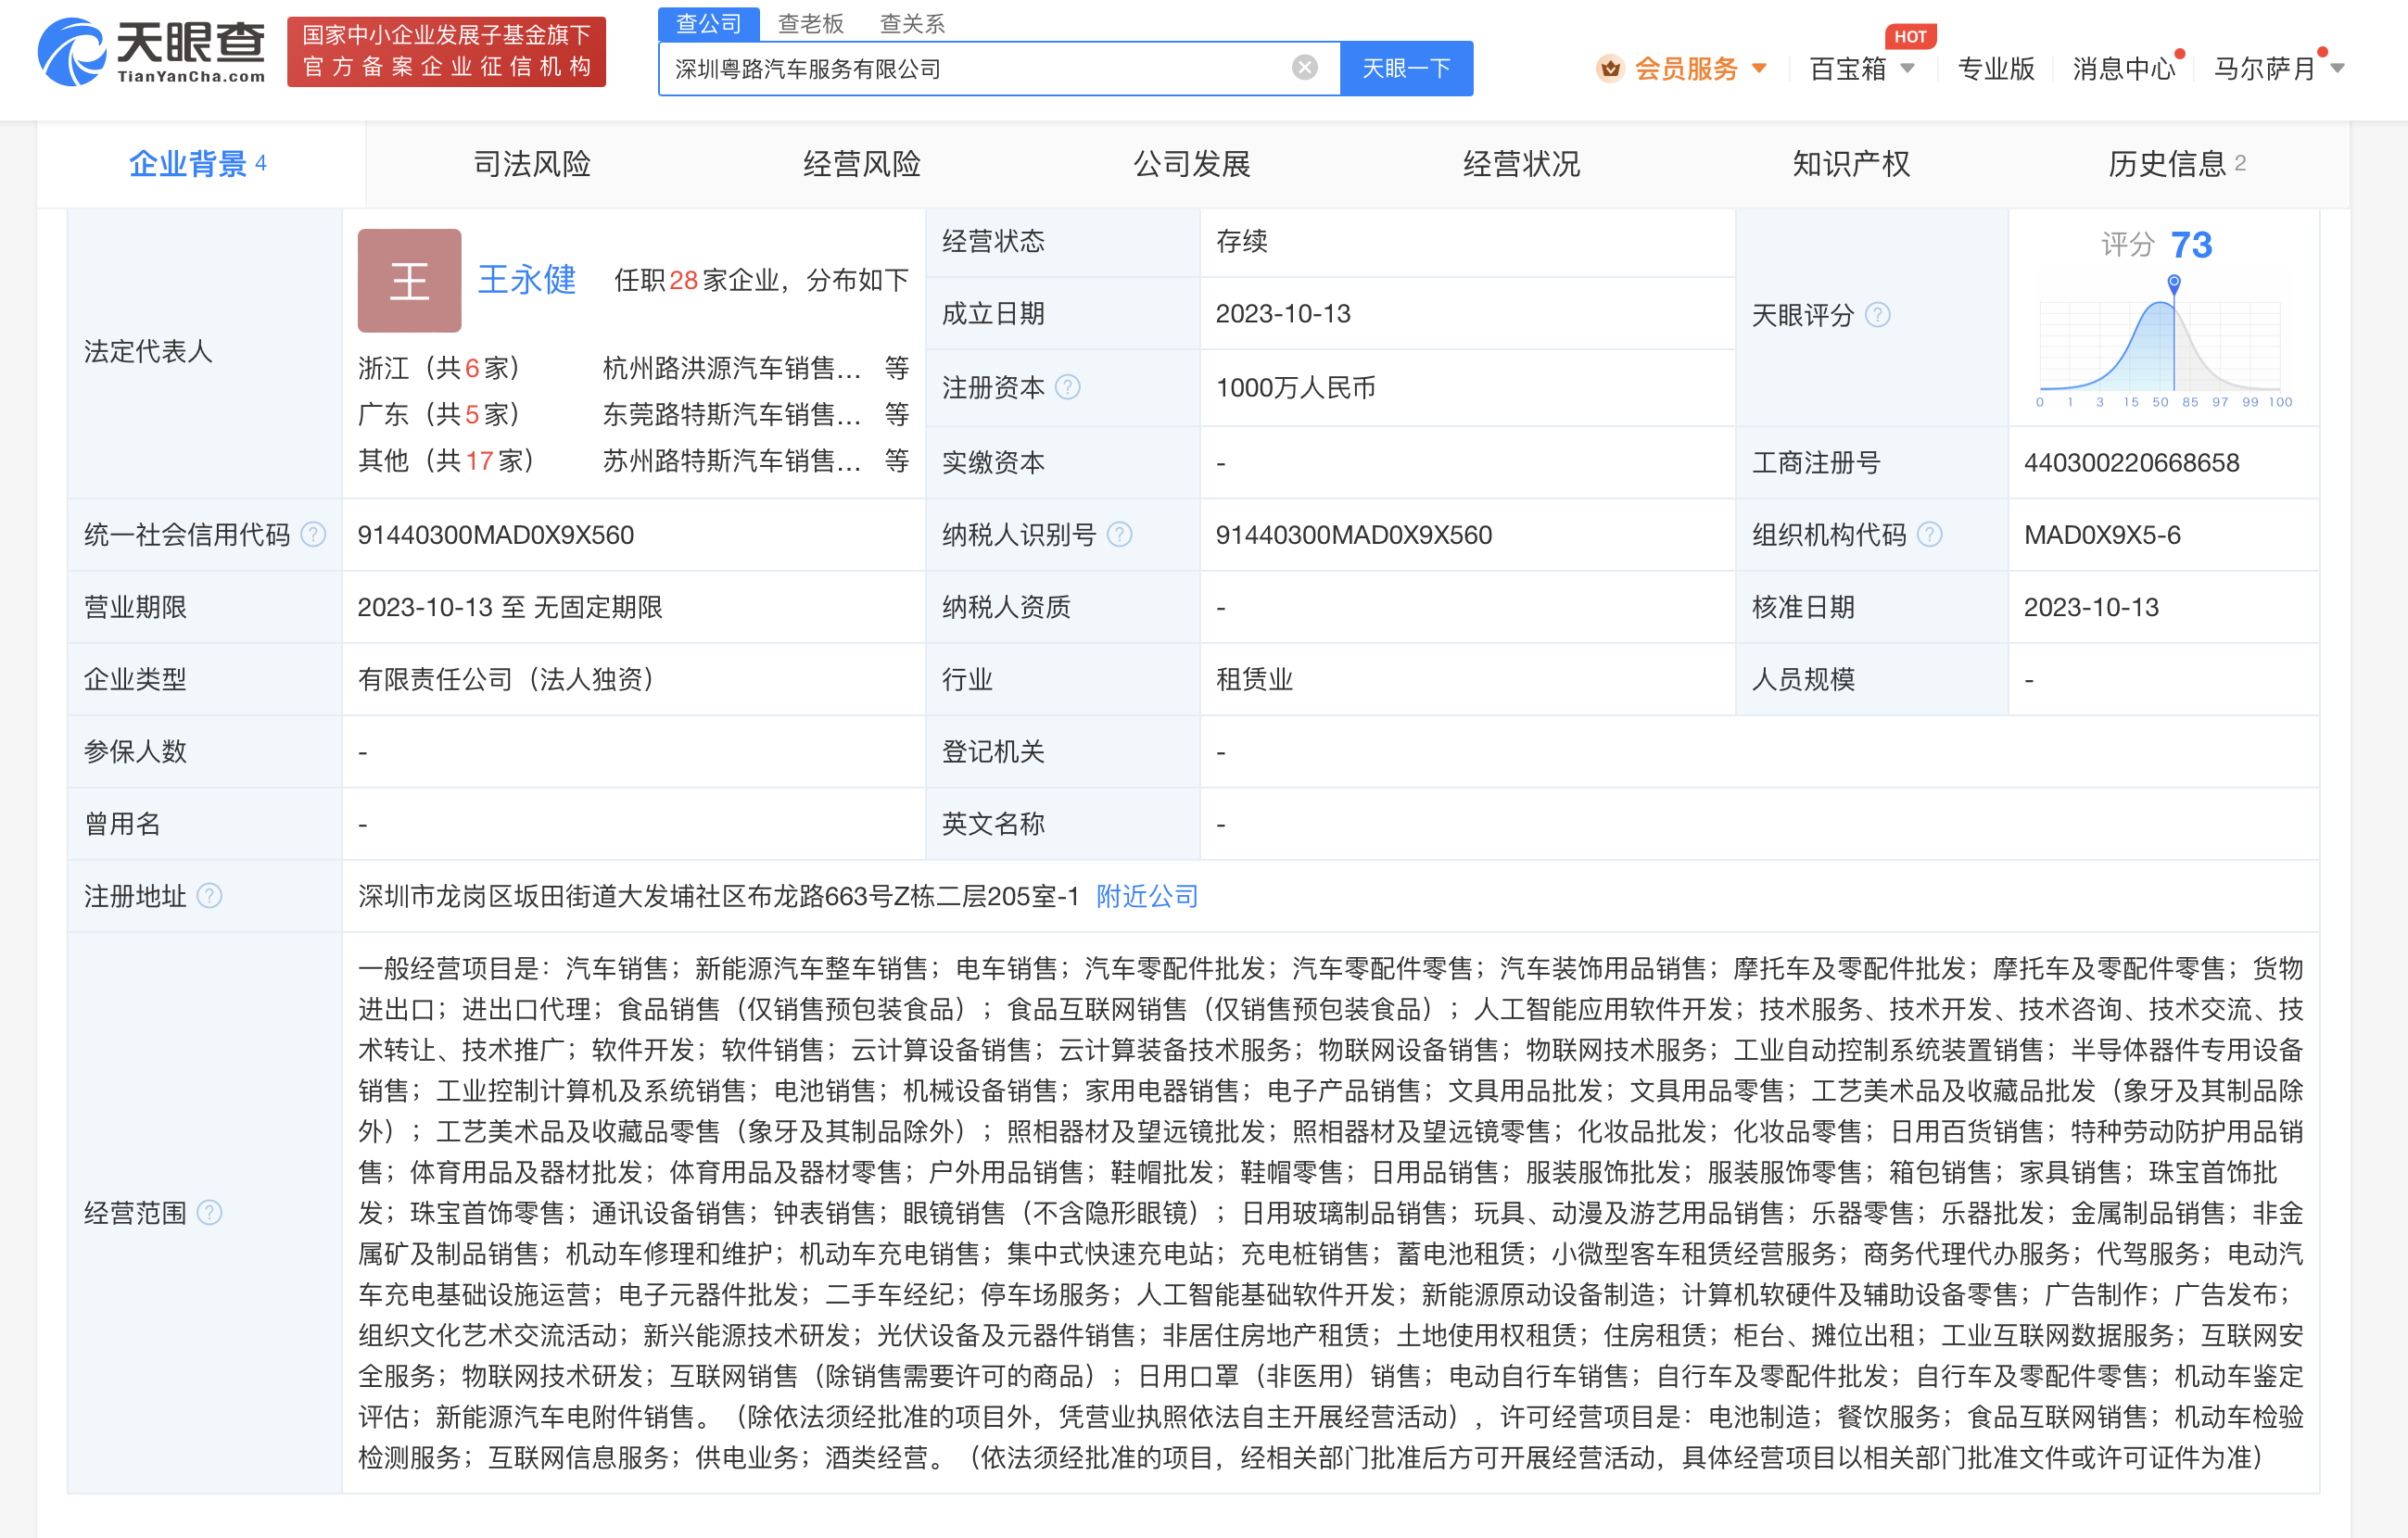Click 广东（共5家） distribution row
Screen dimensions: 2408x1538
439,414
